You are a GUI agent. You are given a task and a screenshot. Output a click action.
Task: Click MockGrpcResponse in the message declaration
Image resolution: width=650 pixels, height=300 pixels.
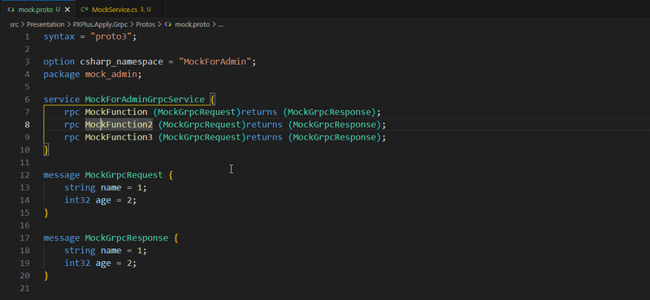pos(127,238)
